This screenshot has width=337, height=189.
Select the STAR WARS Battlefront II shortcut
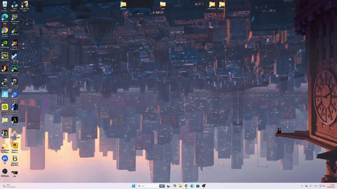point(15,109)
